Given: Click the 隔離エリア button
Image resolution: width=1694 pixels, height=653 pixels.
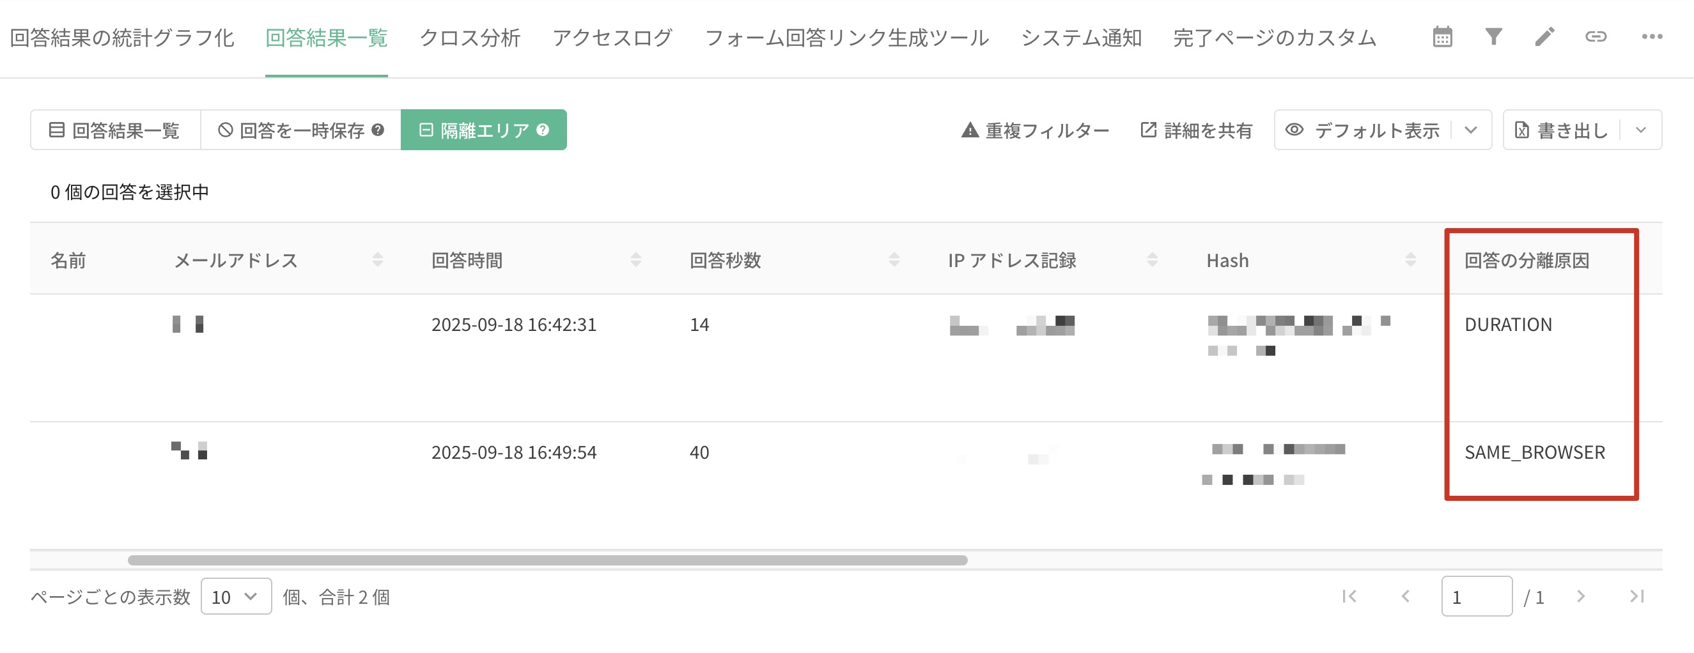Looking at the screenshot, I should tap(483, 130).
